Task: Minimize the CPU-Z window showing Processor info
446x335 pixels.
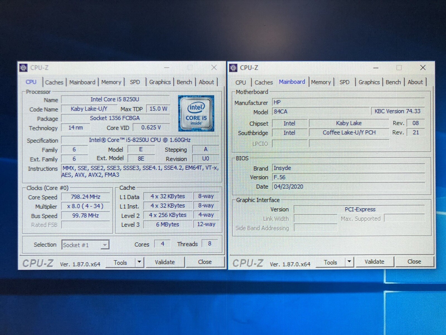Action: coord(167,68)
